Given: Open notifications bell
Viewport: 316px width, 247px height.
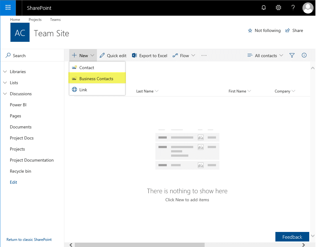Looking at the screenshot, I should tap(263, 8).
